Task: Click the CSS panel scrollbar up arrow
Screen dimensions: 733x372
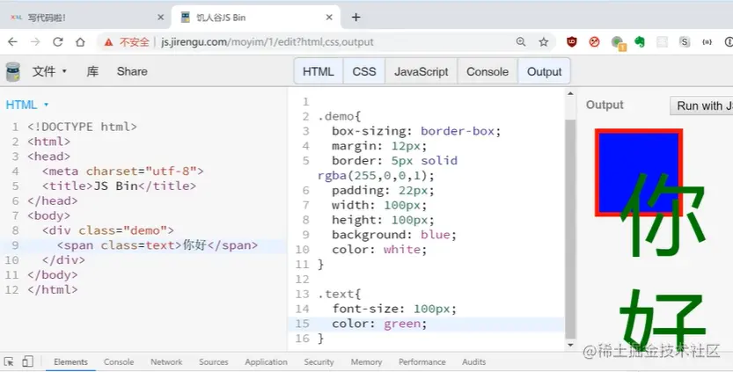Action: click(x=570, y=94)
